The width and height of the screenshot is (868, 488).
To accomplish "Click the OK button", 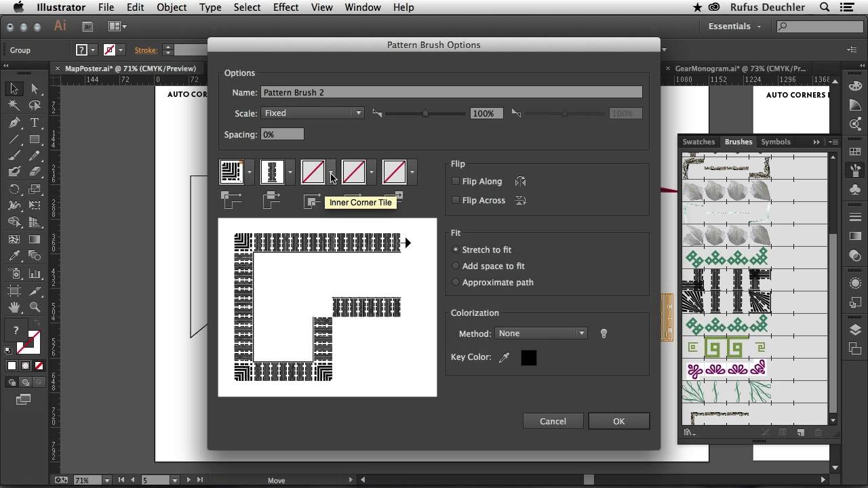I will 619,421.
